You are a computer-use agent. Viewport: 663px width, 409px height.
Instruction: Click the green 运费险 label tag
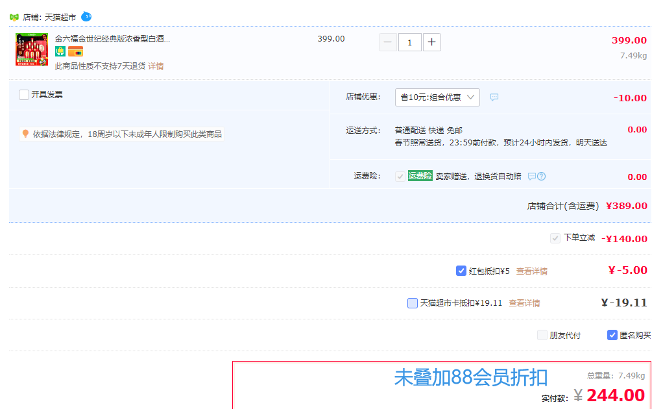(x=420, y=176)
